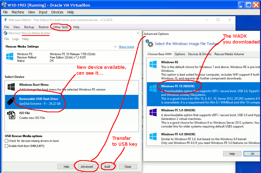Switch to Choose Base WIM tab
This screenshot has height=173, width=261.
tap(160, 54)
